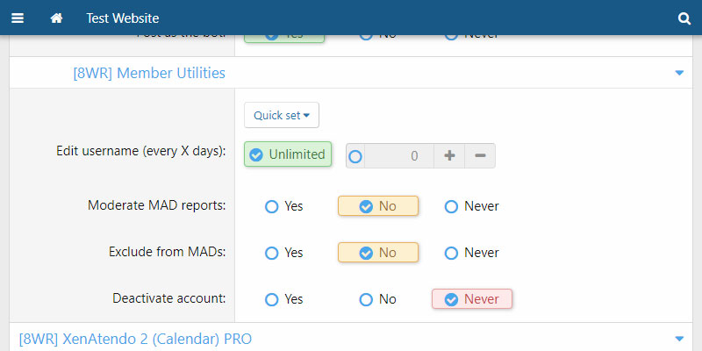Select Unlimited for Edit username
The height and width of the screenshot is (351, 702).
click(288, 154)
